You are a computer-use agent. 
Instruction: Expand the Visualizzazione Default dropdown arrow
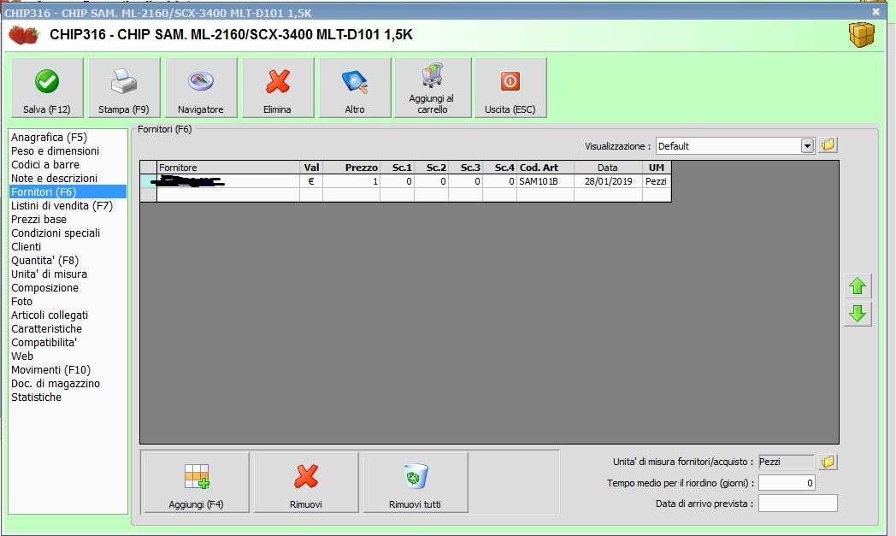807,145
